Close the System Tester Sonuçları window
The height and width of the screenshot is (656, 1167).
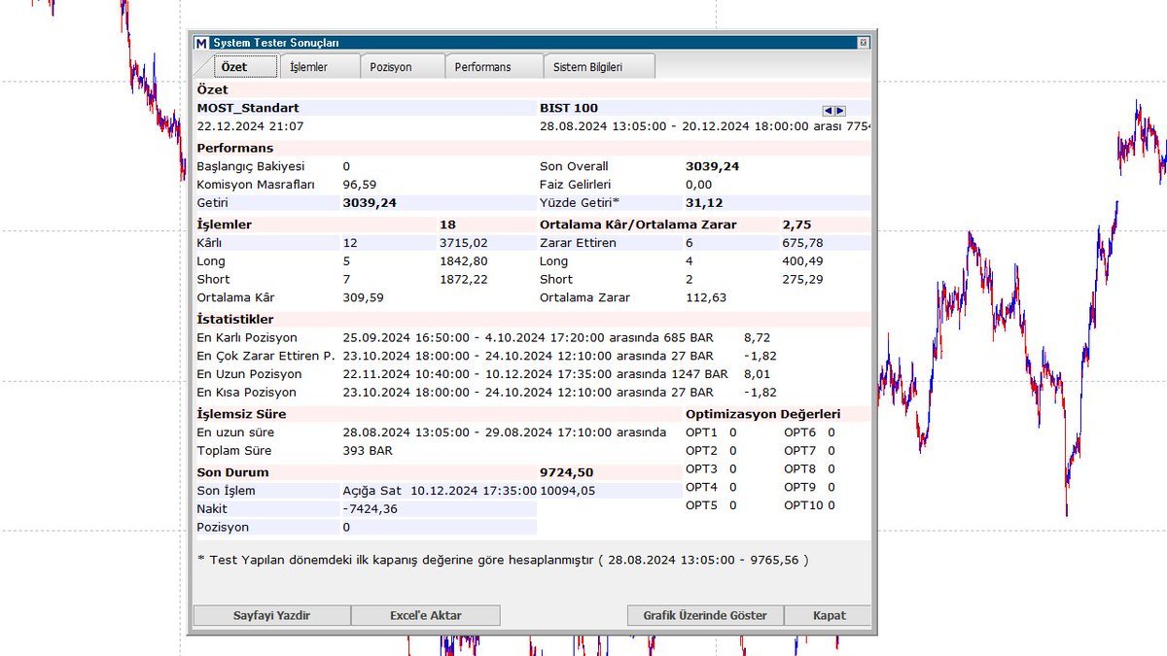click(x=864, y=43)
